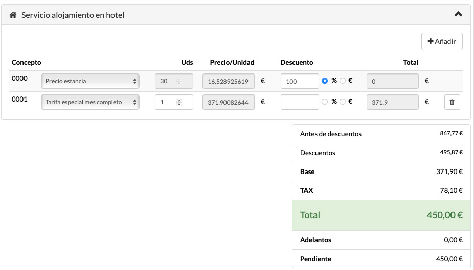
Task: Click the empty discount field in row 0001
Action: (x=300, y=102)
